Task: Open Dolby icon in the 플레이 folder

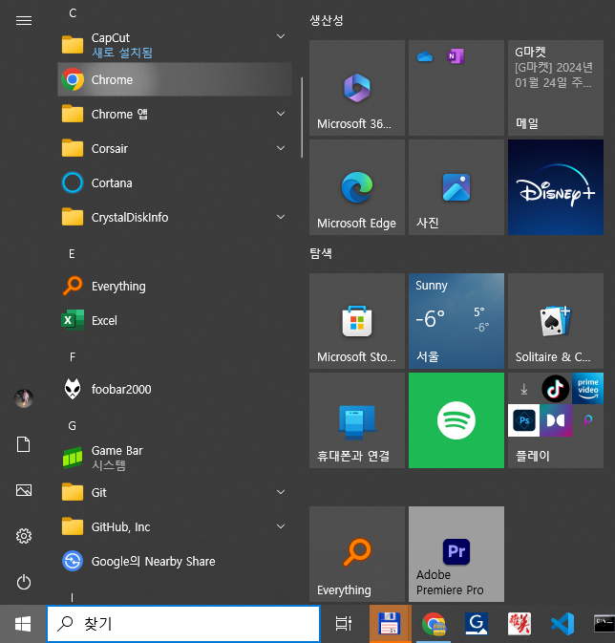Action: point(556,420)
